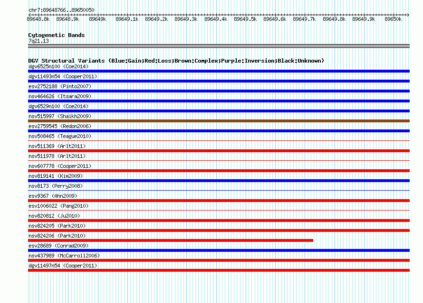Select the dgv11493n54 blue gain bar

point(219,81)
